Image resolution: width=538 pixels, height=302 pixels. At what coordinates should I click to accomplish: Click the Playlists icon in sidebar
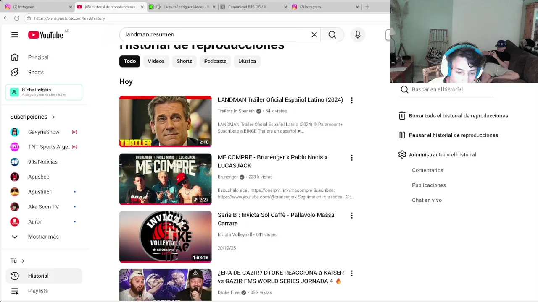click(15, 291)
